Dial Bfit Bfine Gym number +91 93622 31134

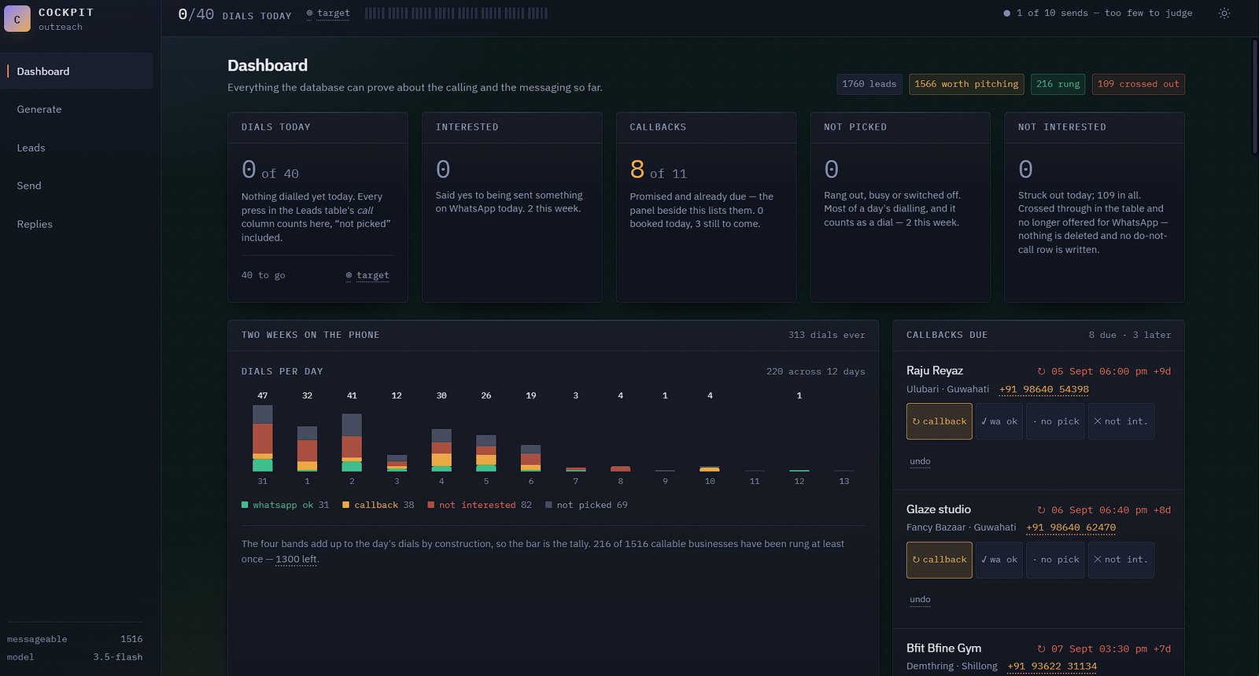1052,667
